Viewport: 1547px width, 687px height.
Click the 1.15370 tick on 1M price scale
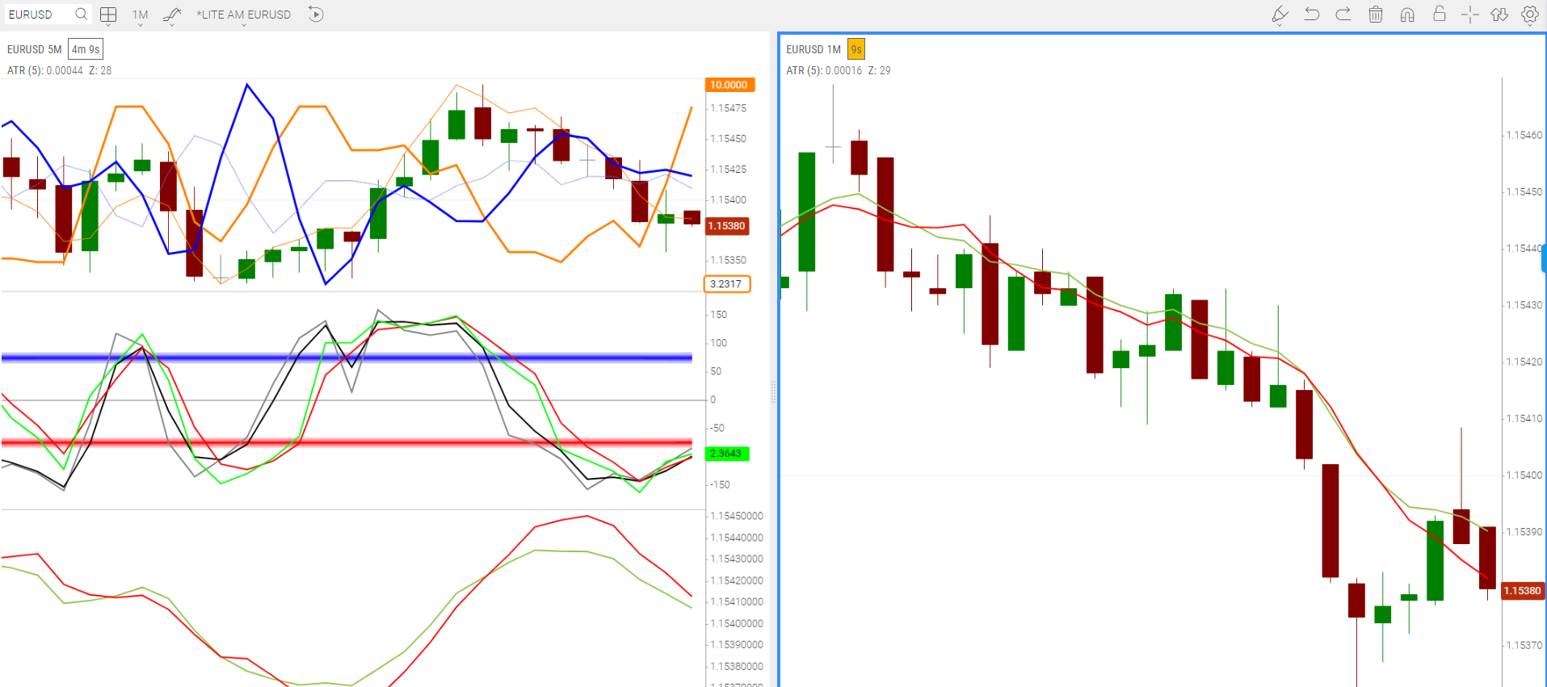tap(1524, 645)
